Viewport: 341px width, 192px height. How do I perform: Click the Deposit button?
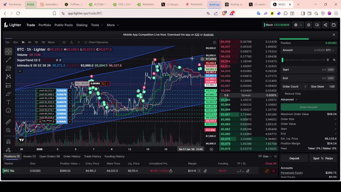pyautogui.click(x=294, y=158)
